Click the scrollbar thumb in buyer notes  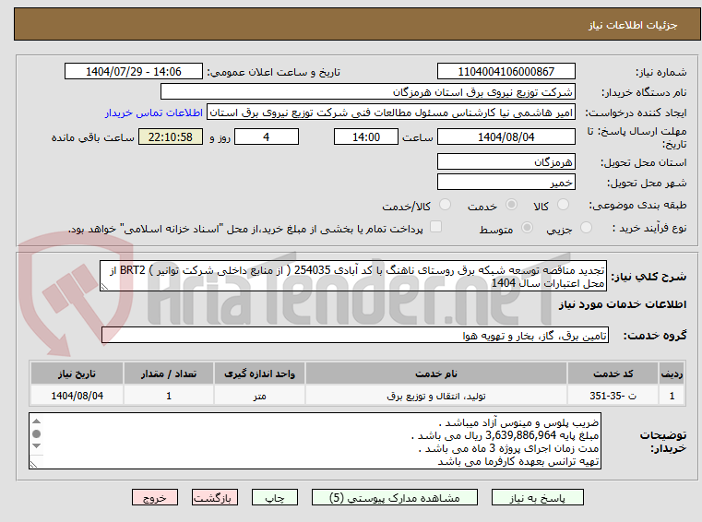[37, 433]
